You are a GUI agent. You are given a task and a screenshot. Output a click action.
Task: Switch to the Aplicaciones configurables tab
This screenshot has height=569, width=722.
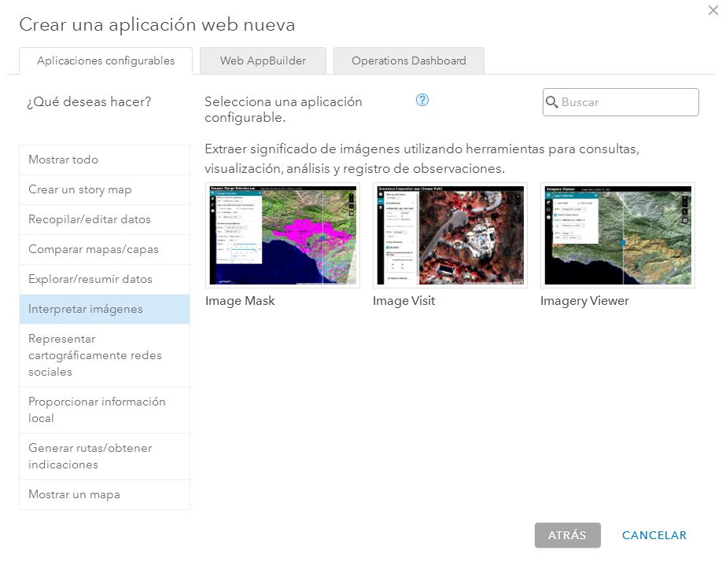click(x=105, y=61)
